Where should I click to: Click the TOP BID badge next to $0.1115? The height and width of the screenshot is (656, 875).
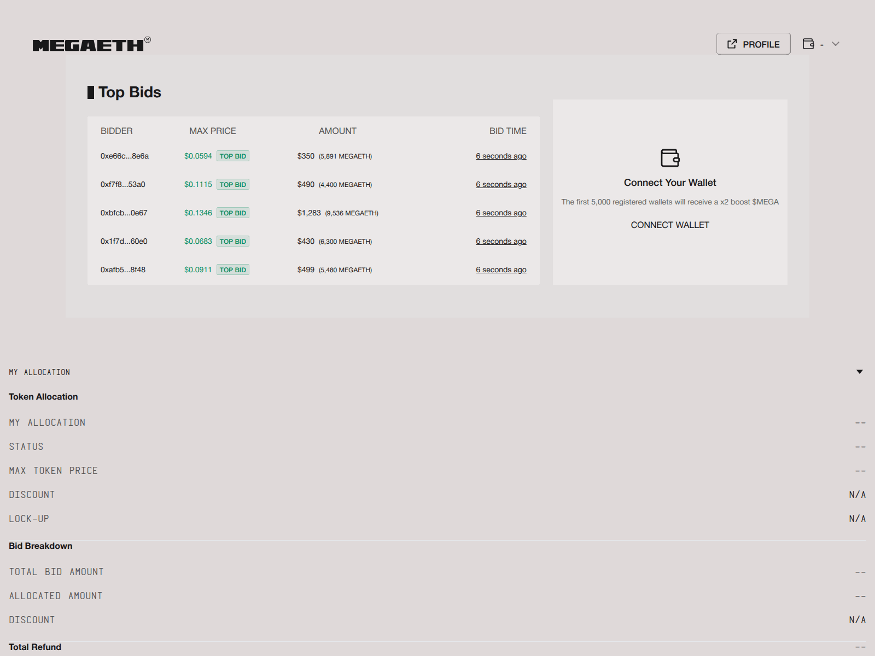click(233, 184)
